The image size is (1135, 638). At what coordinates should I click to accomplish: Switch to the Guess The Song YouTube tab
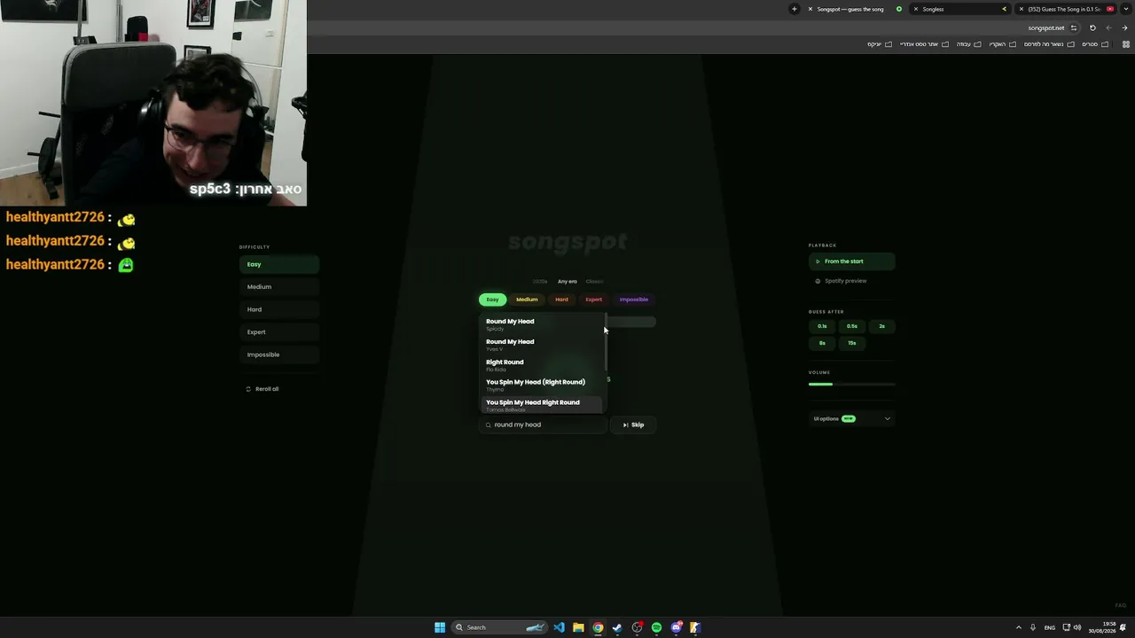[1066, 9]
